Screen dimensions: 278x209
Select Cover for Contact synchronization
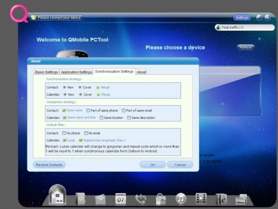pos(80,87)
